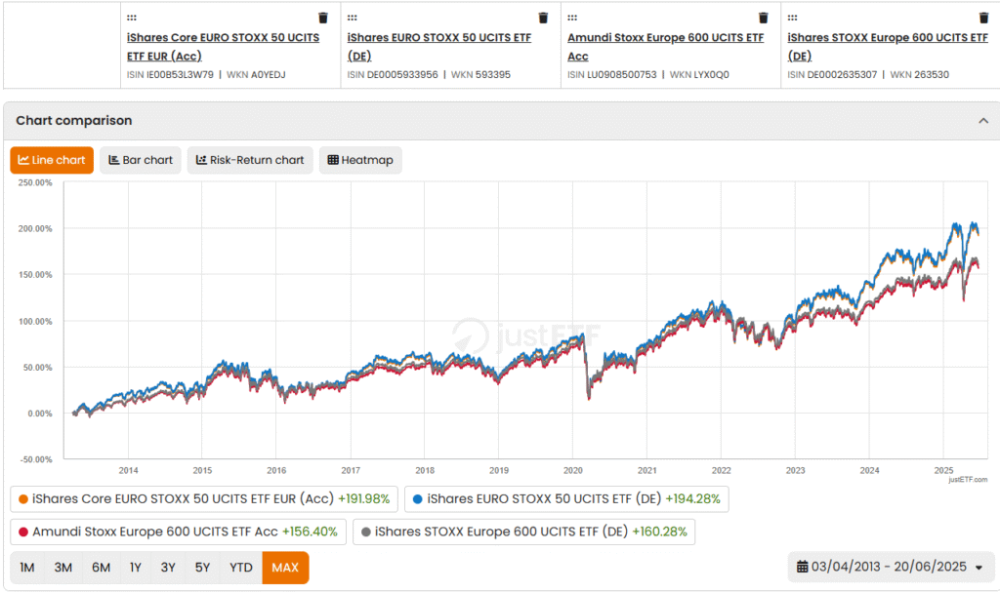Set chart period to 6M
This screenshot has height=592, width=1000.
click(101, 568)
